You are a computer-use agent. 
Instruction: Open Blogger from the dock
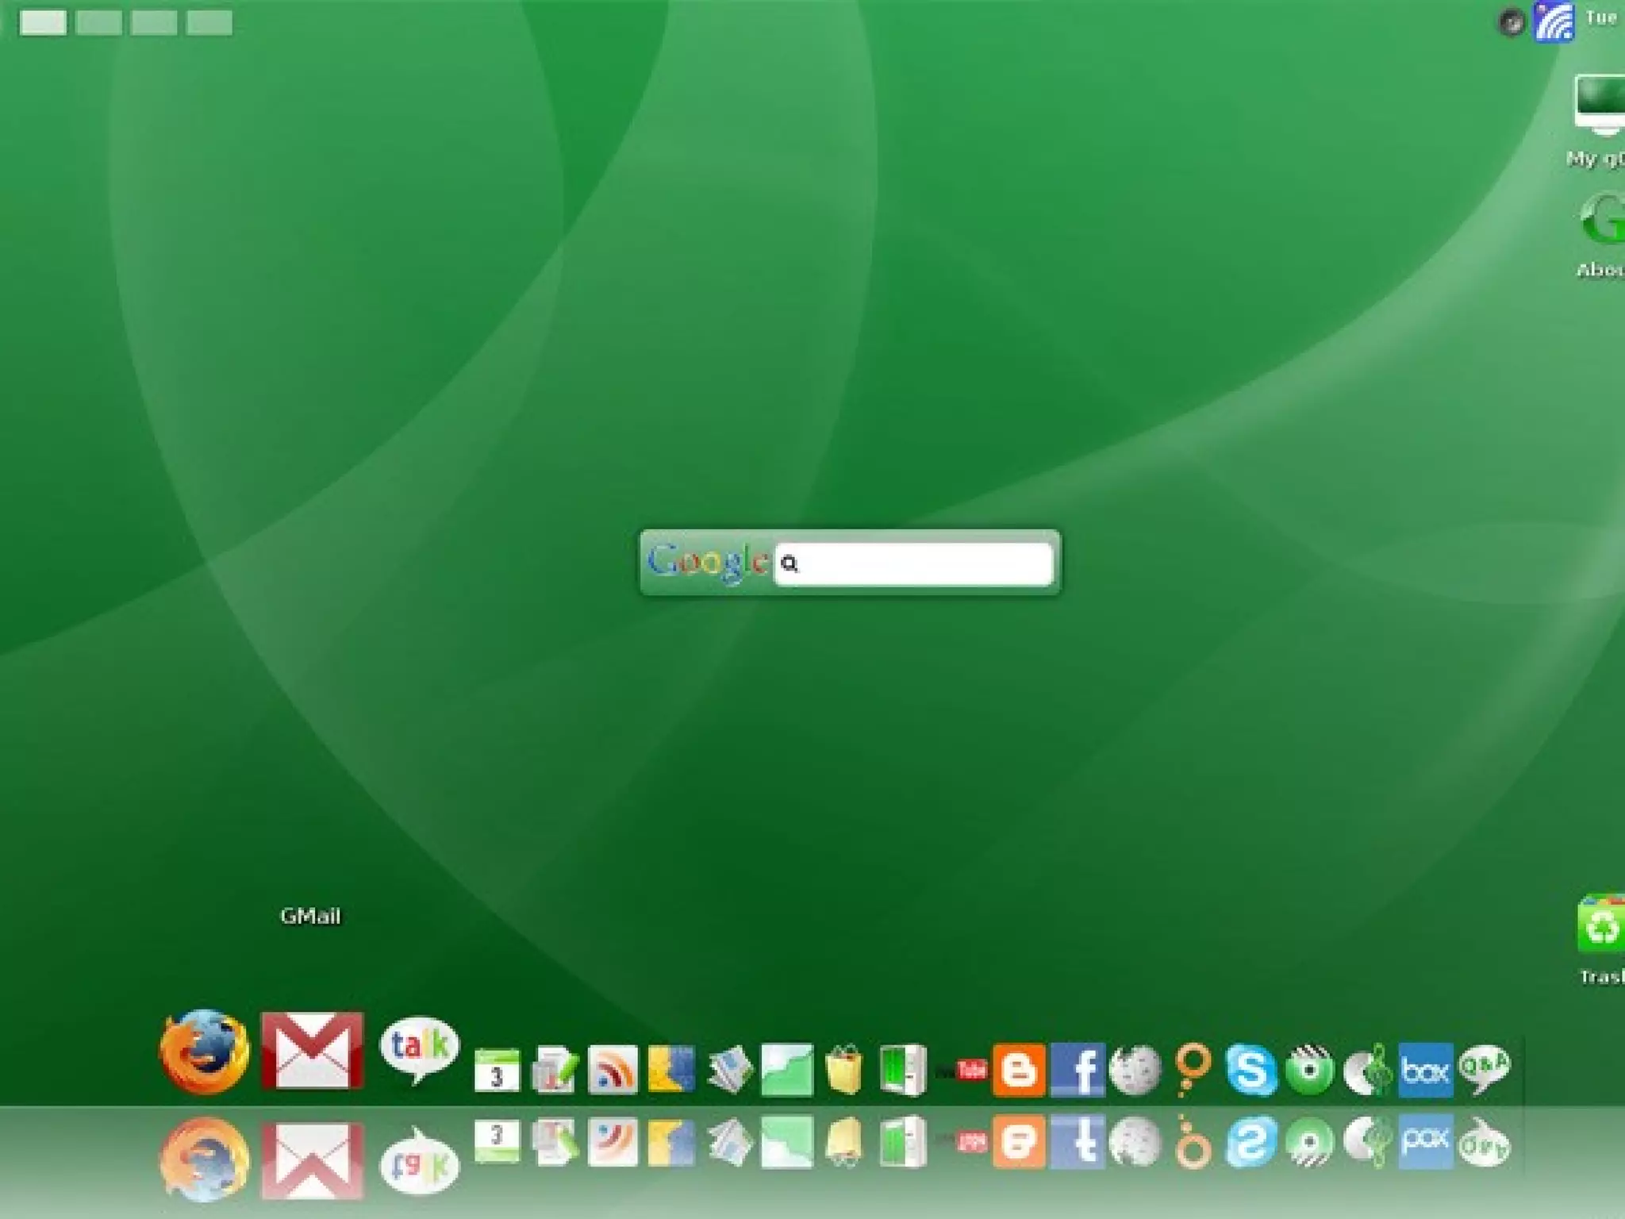(1019, 1070)
